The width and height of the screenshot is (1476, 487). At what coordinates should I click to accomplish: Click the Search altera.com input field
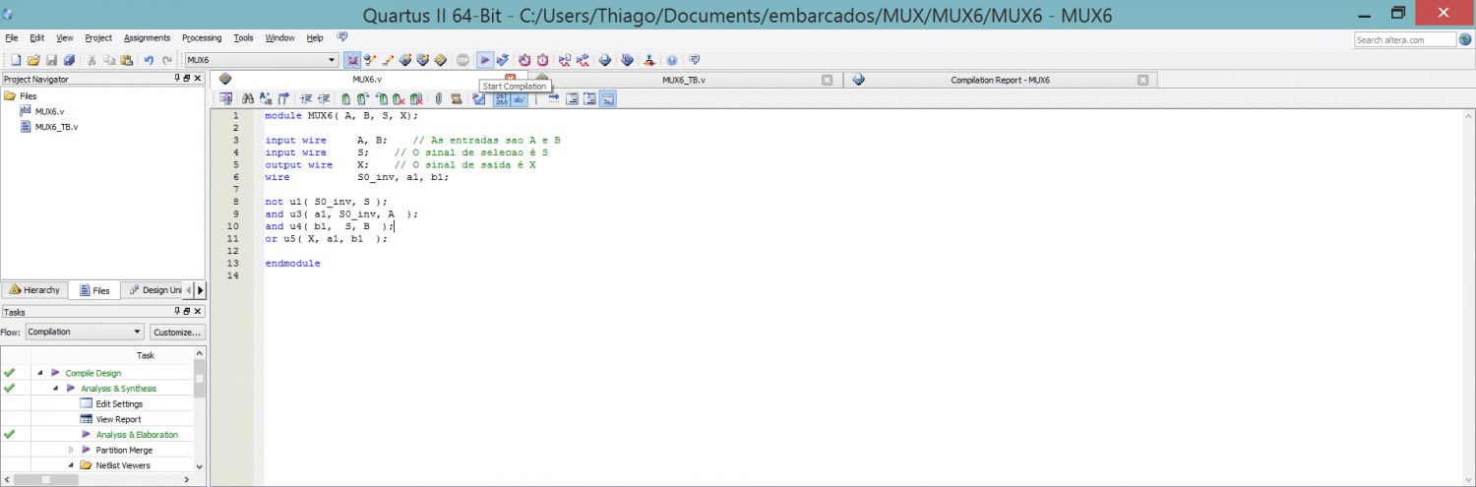click(1404, 39)
